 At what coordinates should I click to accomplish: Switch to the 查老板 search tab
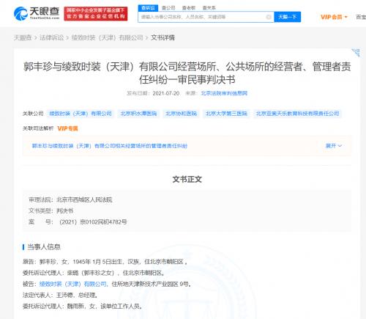click(189, 8)
